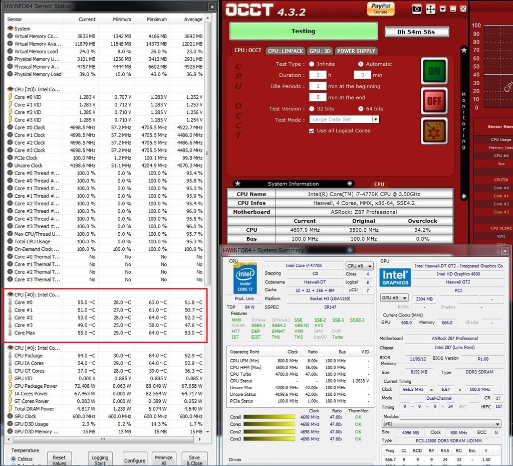Click the Intel Core i7 logo badge
513x466 pixels.
click(245, 278)
